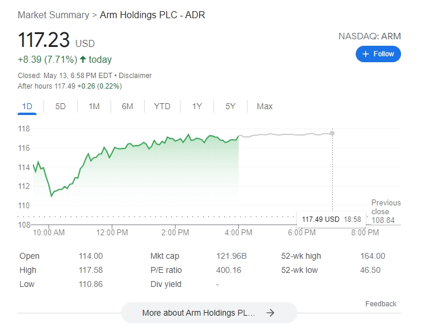Click the Mkt cap label

165,256
